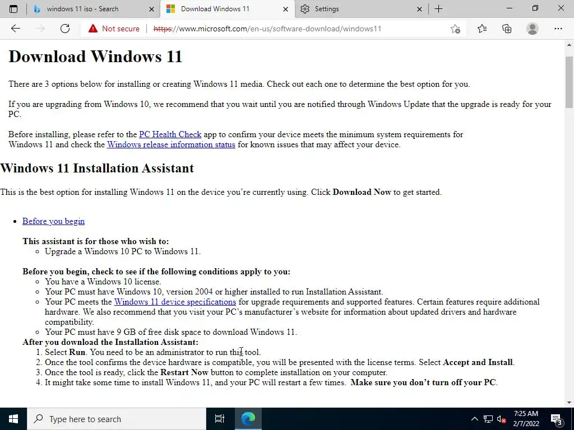Switch to the Settings tab
This screenshot has height=430, width=574.
(x=362, y=9)
